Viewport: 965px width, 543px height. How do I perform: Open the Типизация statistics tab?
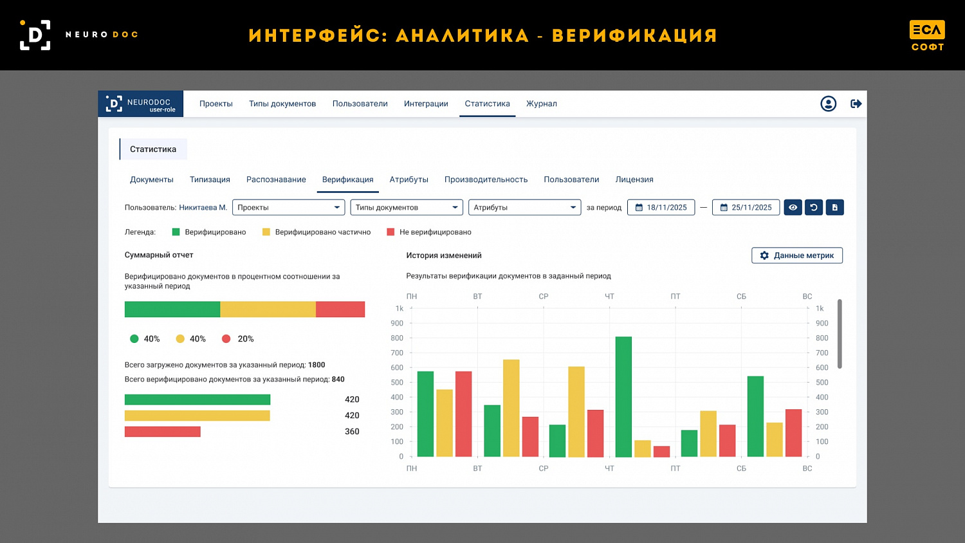click(210, 179)
